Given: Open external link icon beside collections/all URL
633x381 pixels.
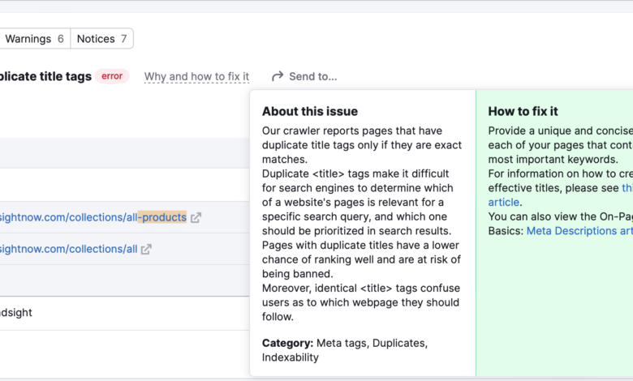Looking at the screenshot, I should pos(146,250).
